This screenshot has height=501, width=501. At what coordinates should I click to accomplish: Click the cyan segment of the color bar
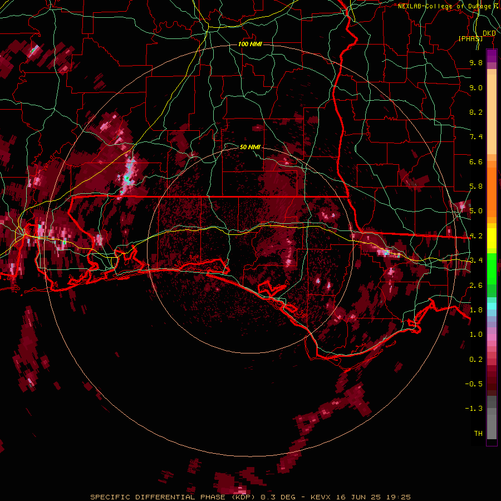tap(492, 306)
